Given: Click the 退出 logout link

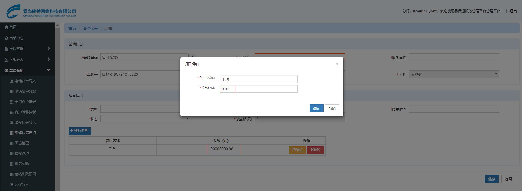Looking at the screenshot, I should coord(513,11).
